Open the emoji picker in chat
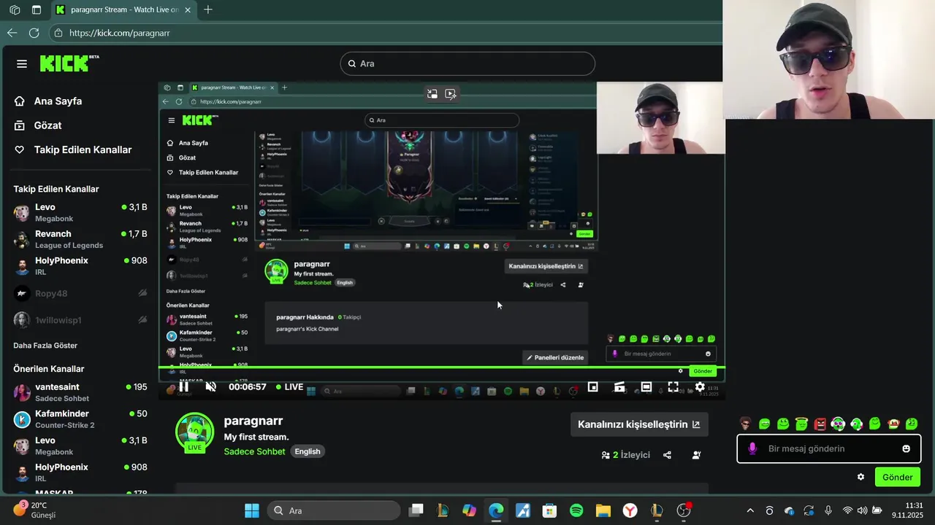The height and width of the screenshot is (525, 935). tap(907, 448)
